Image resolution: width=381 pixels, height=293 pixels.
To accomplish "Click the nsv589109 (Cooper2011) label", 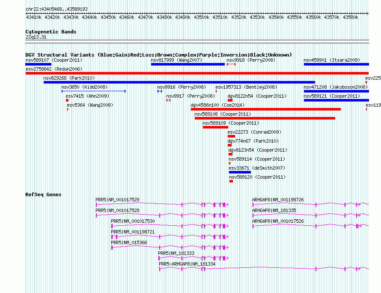I will coord(231,123).
